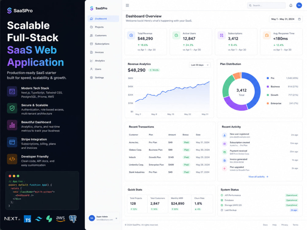Click the Subscription created activity icon

point(224,144)
